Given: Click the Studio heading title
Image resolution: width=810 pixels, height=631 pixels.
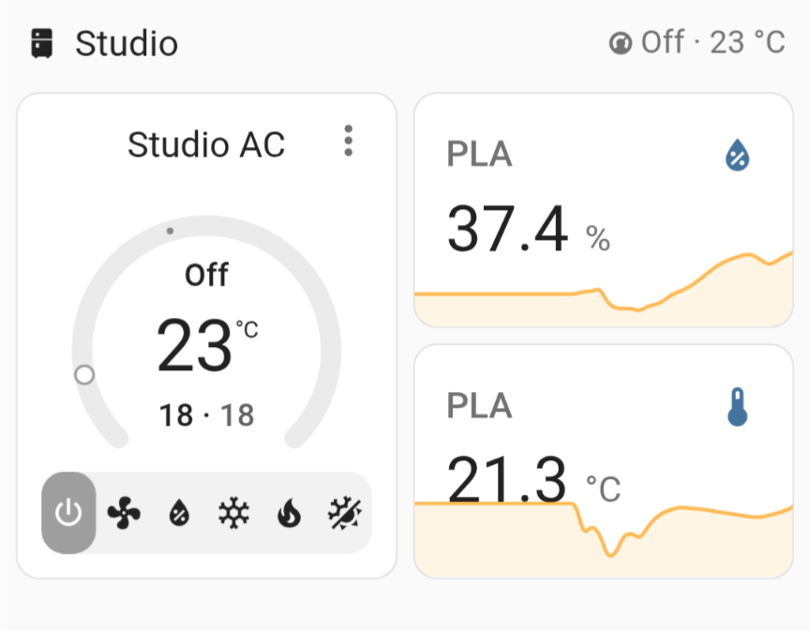Looking at the screenshot, I should 127,43.
